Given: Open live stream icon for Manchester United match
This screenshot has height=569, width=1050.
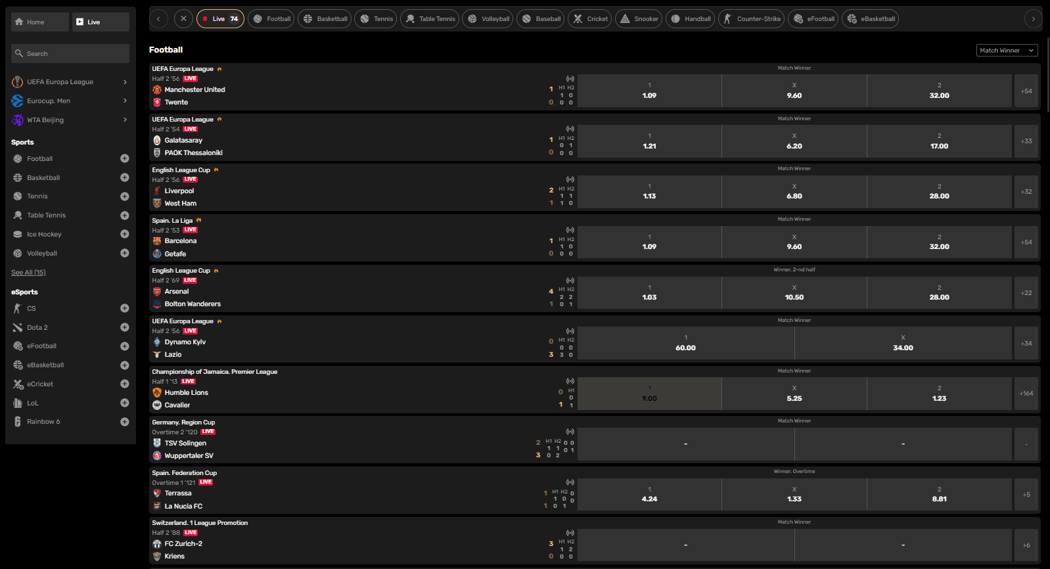Looking at the screenshot, I should pyautogui.click(x=570, y=79).
